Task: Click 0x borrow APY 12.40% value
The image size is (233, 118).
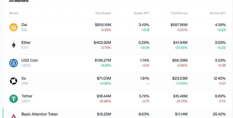Action: click(220, 78)
